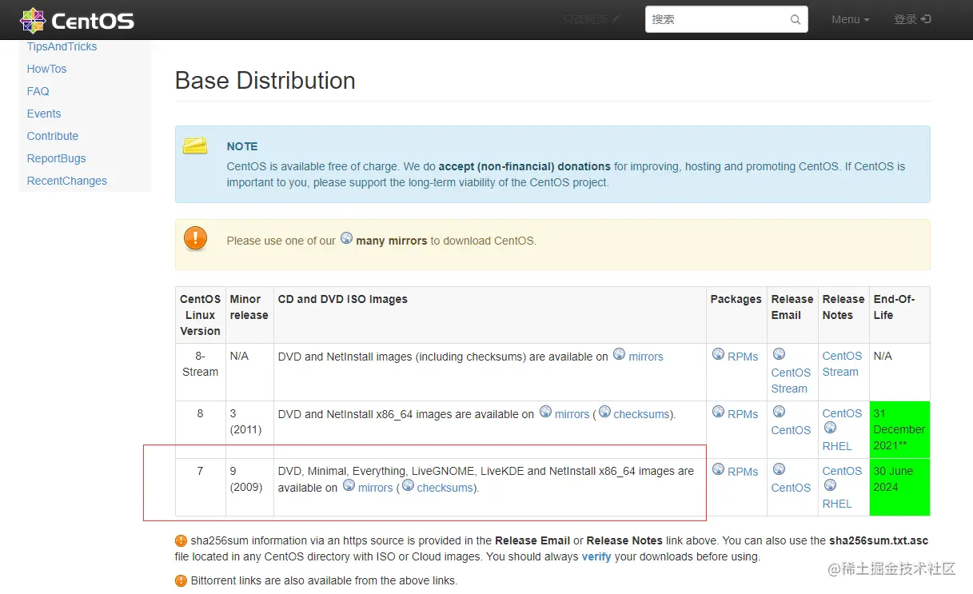Open RHEL release notes for version 8
The width and height of the screenshot is (973, 594).
pos(837,446)
